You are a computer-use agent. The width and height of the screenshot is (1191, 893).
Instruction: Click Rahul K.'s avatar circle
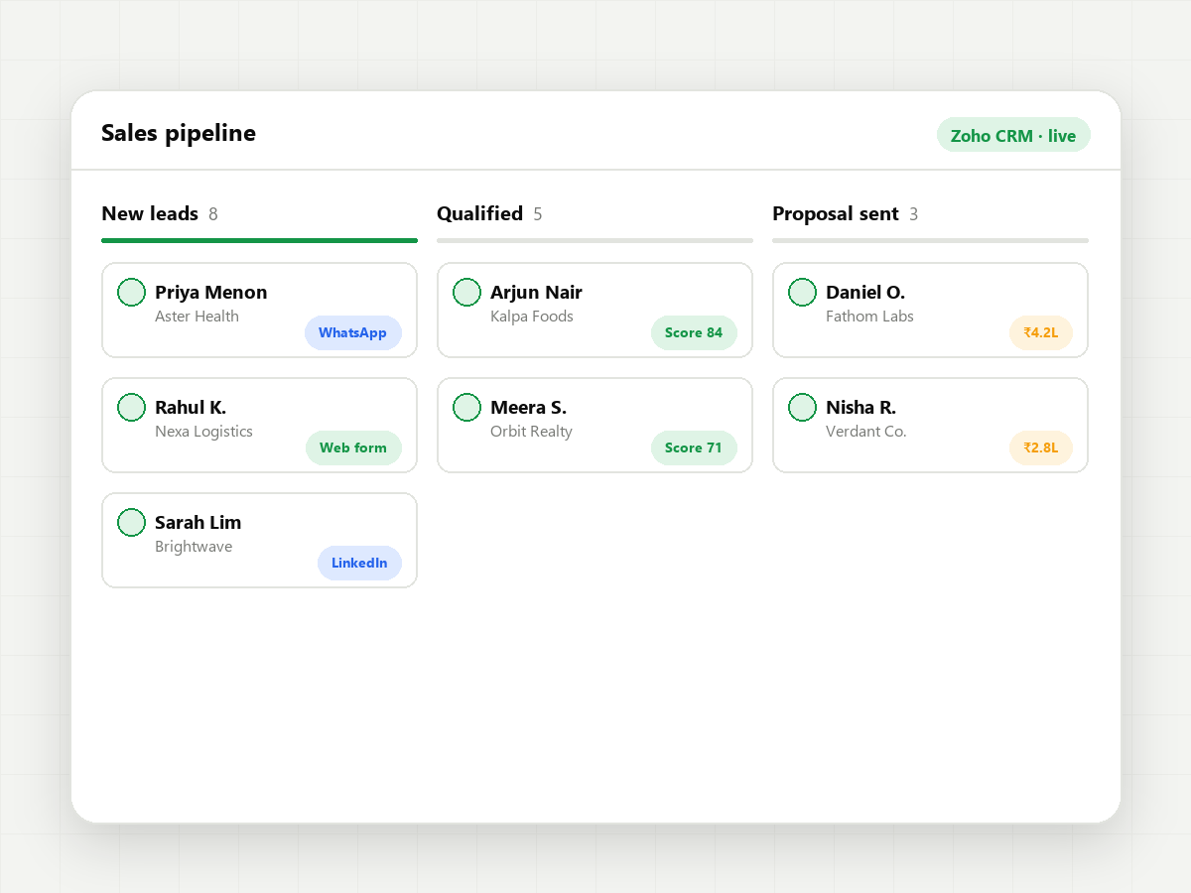131,408
